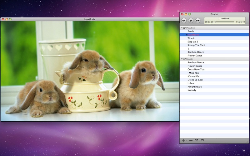Toggle repeat playback mode
Image resolution: width=250 pixels, height=156 pixels.
[x=202, y=140]
